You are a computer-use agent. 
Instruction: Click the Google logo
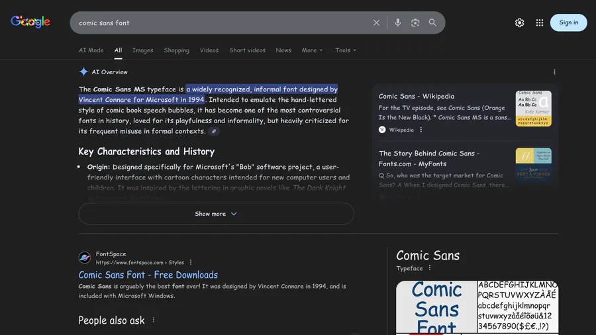point(30,22)
